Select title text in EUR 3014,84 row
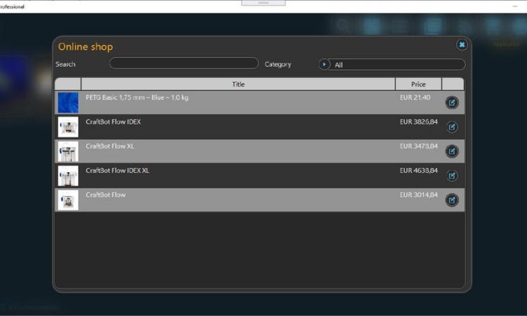This screenshot has width=527, height=316. 105,195
